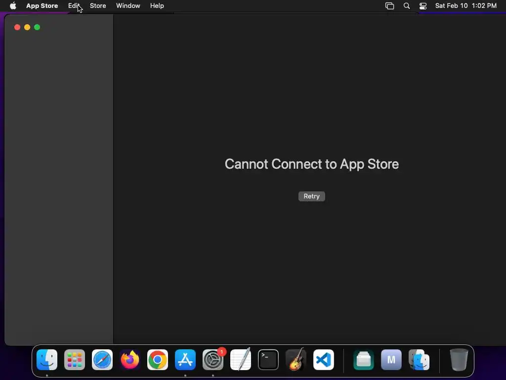Open Finder from the Dock
Screen dimensions: 506x380
(x=47, y=360)
